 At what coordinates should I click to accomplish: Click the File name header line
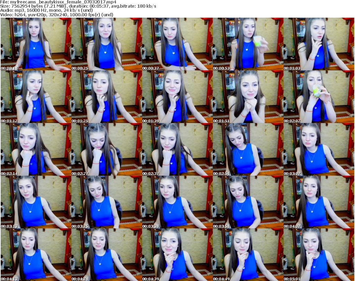[58, 2]
